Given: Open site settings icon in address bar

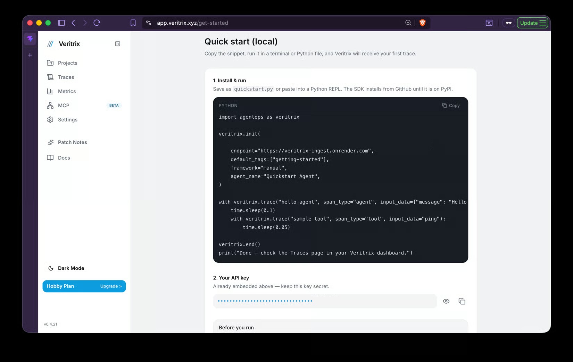Looking at the screenshot, I should point(149,23).
